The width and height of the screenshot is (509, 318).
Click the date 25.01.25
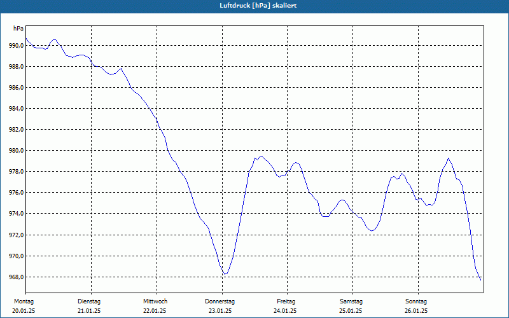pyautogui.click(x=351, y=311)
